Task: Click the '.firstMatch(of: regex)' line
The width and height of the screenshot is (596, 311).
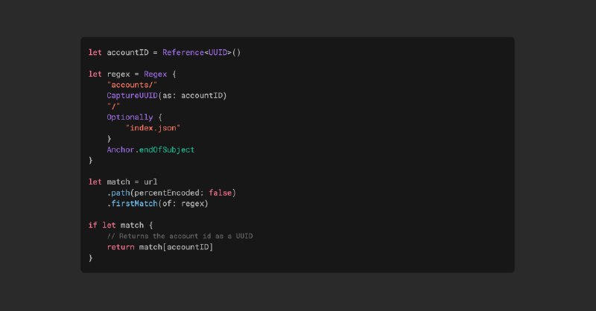Action: tap(157, 204)
